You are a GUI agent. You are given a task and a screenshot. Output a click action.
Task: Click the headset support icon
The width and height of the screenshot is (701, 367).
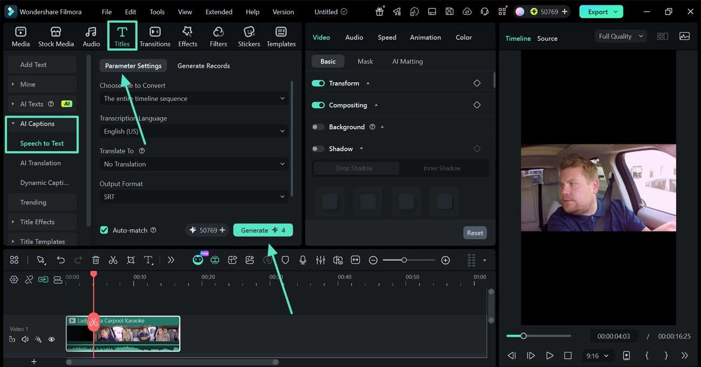click(484, 11)
